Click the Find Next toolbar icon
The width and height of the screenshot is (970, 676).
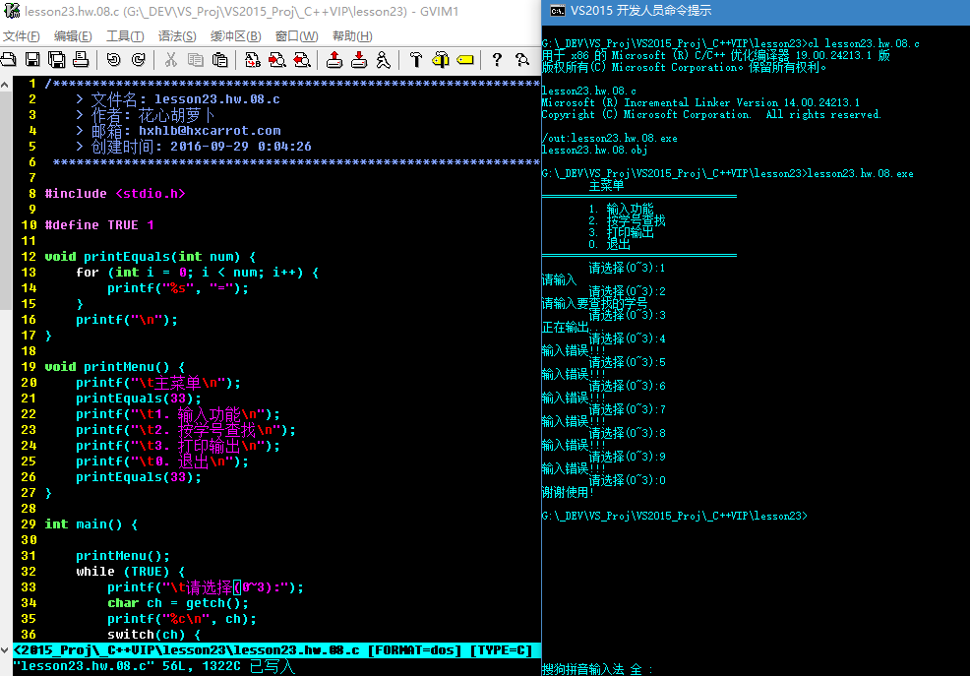click(276, 59)
